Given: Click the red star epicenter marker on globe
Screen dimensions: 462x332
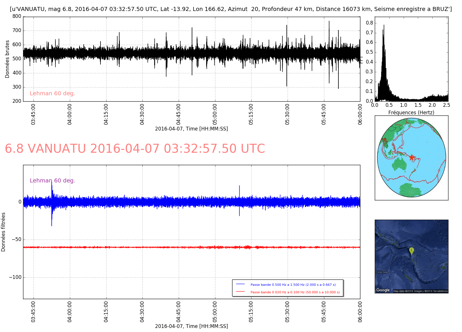Looking at the screenshot, I should [x=411, y=157].
